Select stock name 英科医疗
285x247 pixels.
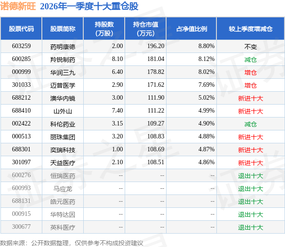point(63,227)
